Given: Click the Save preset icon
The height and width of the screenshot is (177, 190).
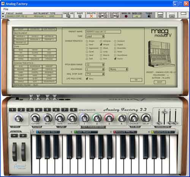Looking at the screenshot, I should click(x=80, y=16).
